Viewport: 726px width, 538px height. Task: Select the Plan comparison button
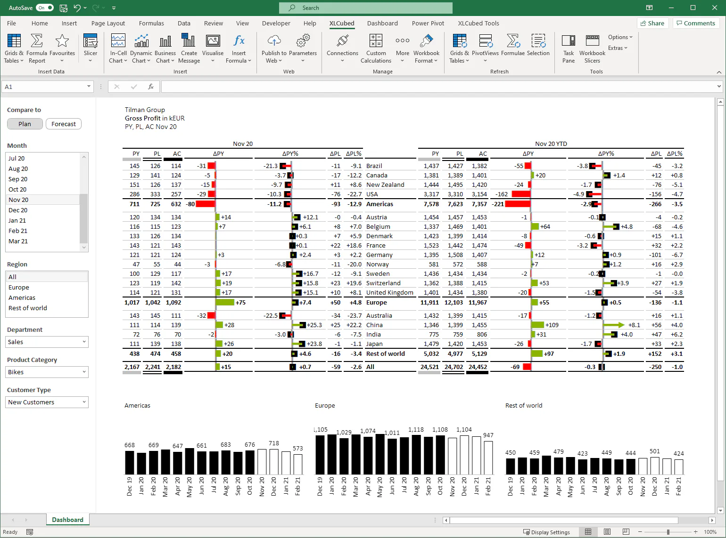pyautogui.click(x=25, y=124)
